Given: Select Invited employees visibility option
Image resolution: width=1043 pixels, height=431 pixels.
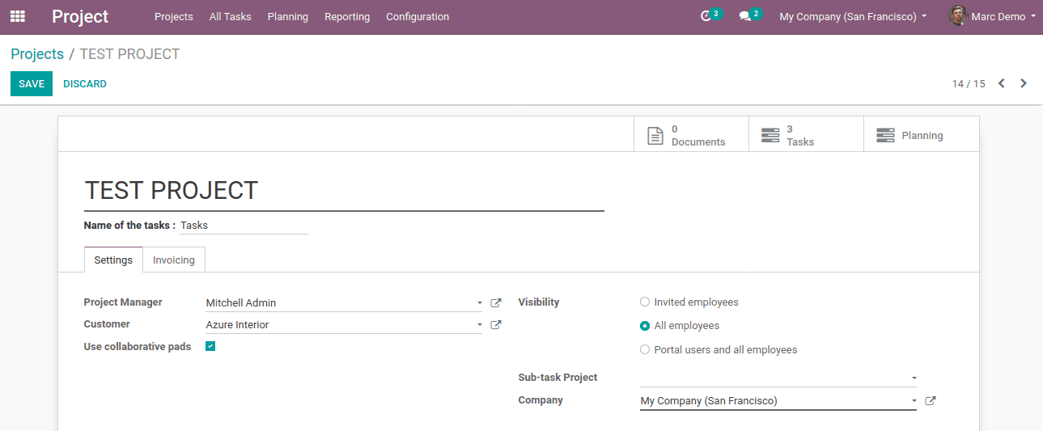Looking at the screenshot, I should point(645,302).
